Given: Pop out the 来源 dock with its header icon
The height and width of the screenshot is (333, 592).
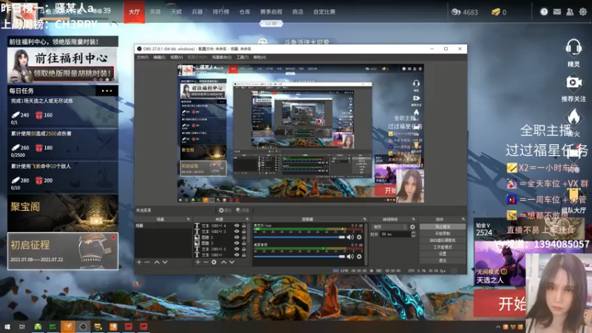Looking at the screenshot, I should click(x=247, y=219).
